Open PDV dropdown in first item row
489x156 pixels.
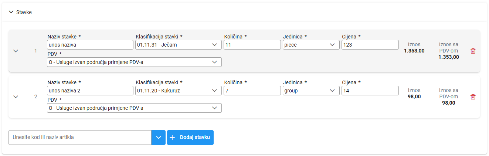pyautogui.click(x=134, y=62)
